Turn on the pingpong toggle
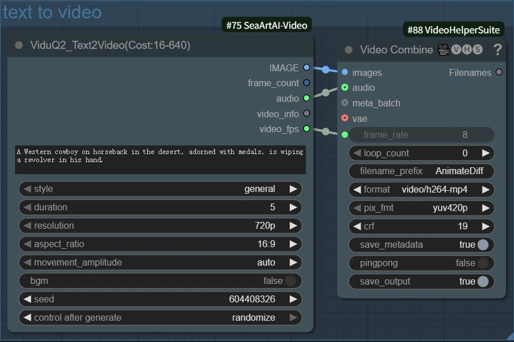 click(483, 263)
